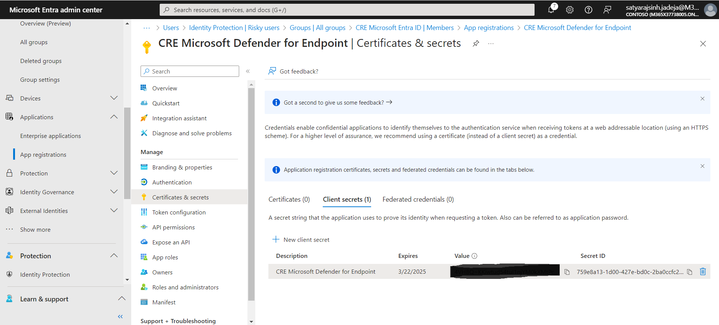Switch to Federated credentials (0) tab

point(418,199)
